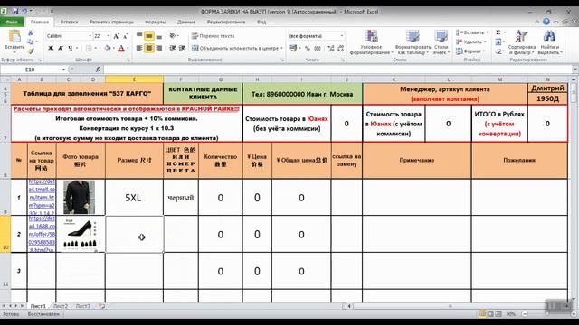
Task: Switch to the Данные tab
Action: pos(186,22)
